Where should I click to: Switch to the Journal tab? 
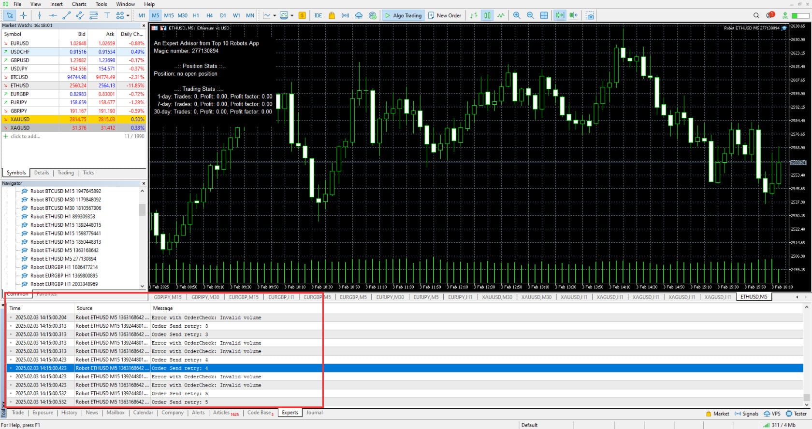pyautogui.click(x=314, y=413)
